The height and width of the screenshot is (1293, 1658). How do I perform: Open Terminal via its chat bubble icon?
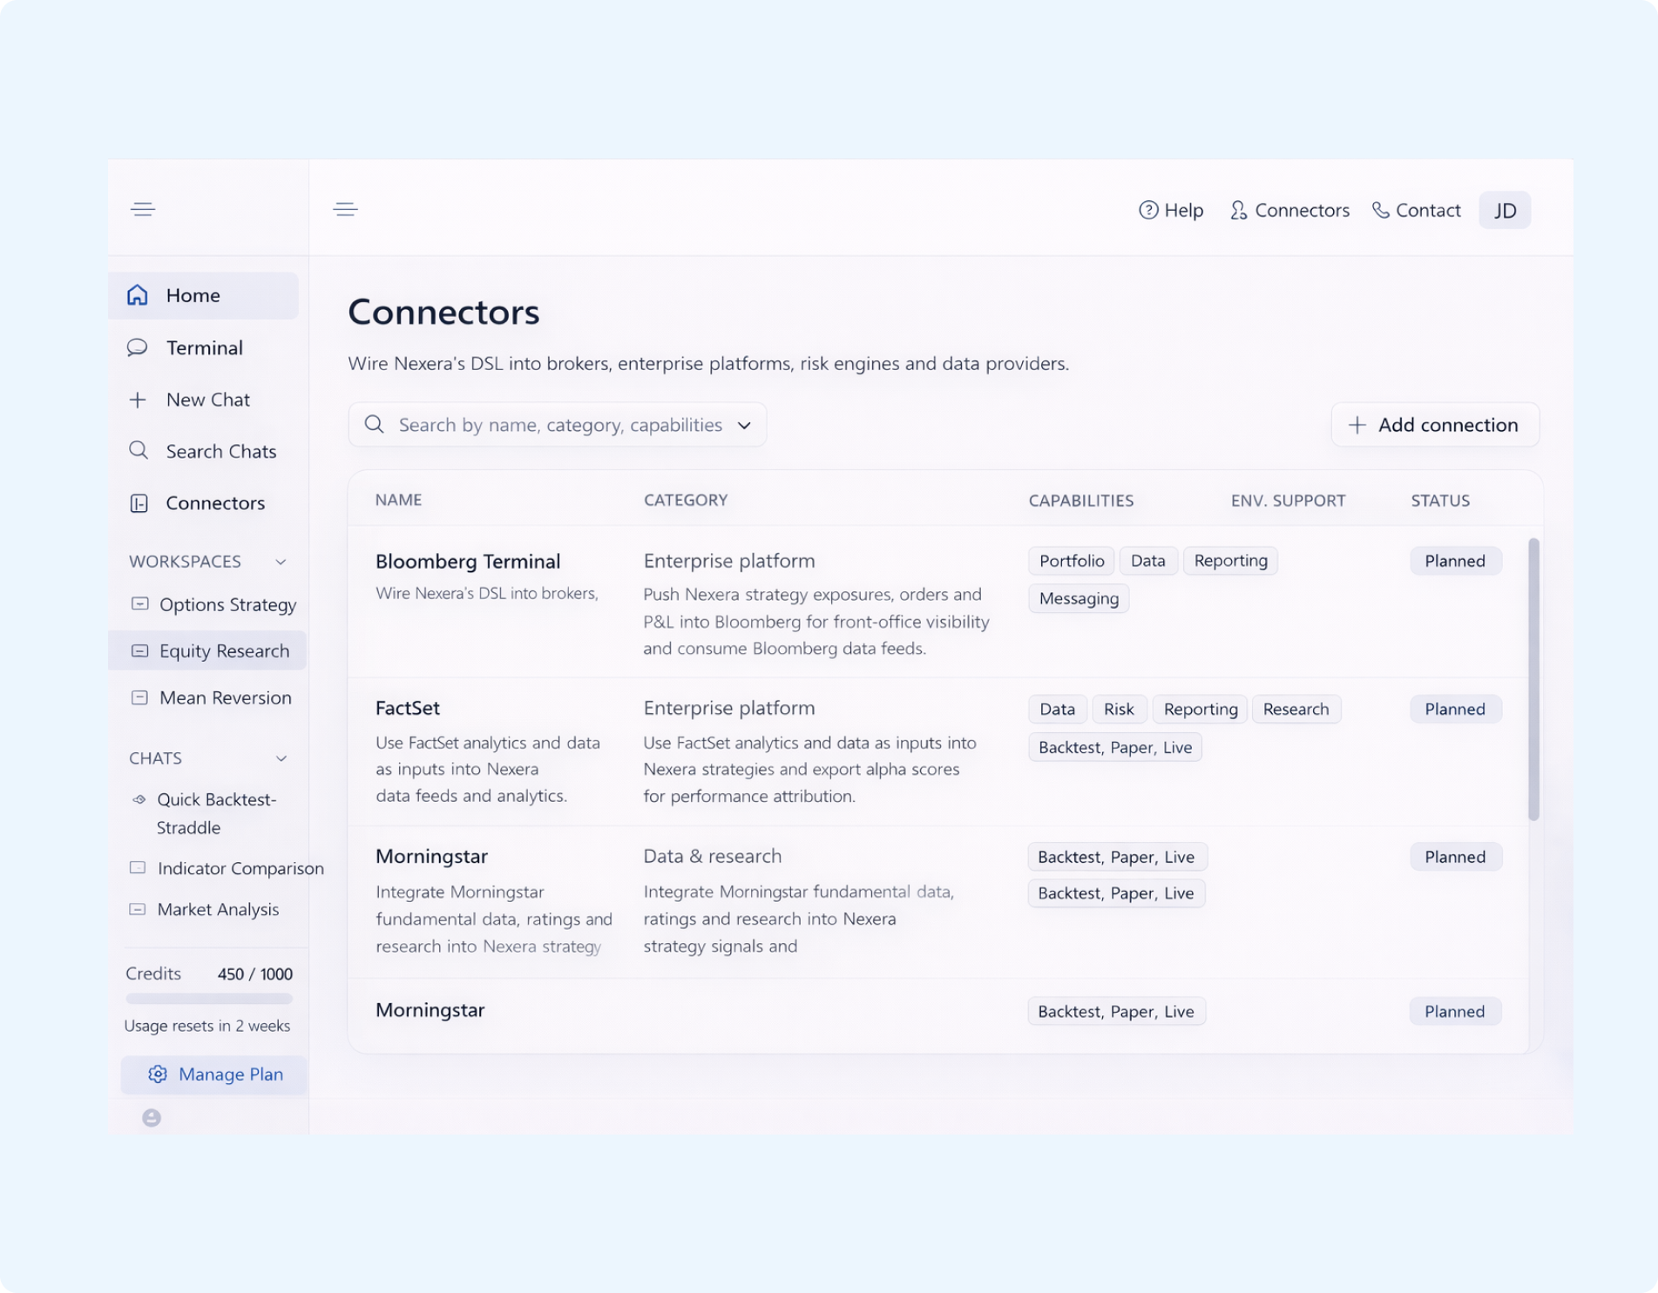138,347
